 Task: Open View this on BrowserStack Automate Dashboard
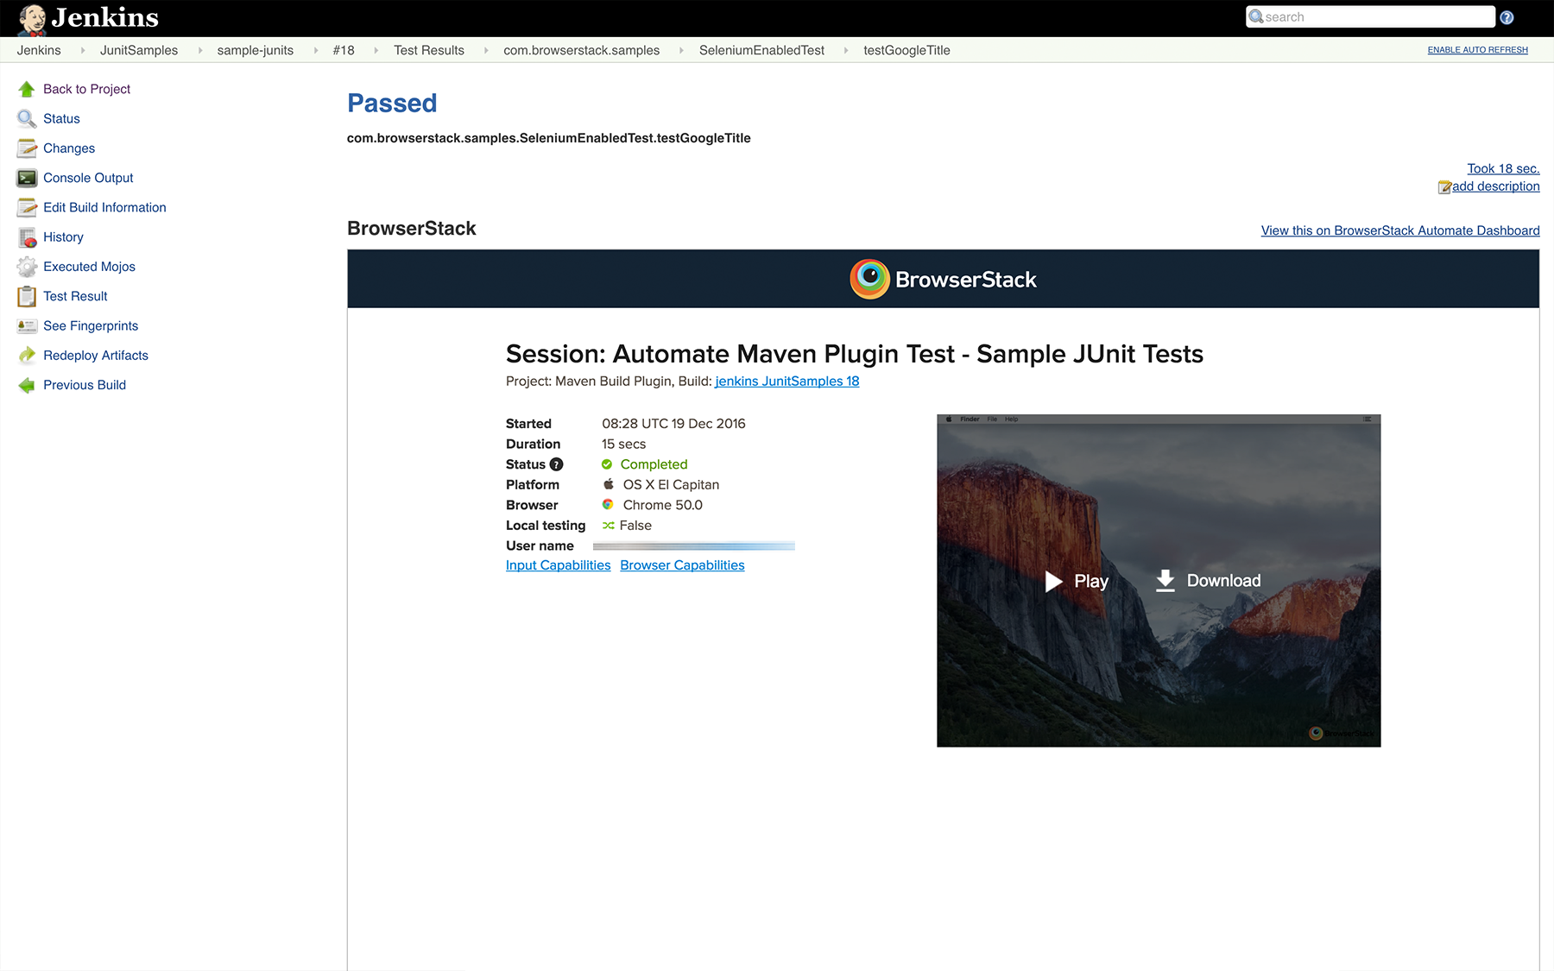(x=1400, y=230)
